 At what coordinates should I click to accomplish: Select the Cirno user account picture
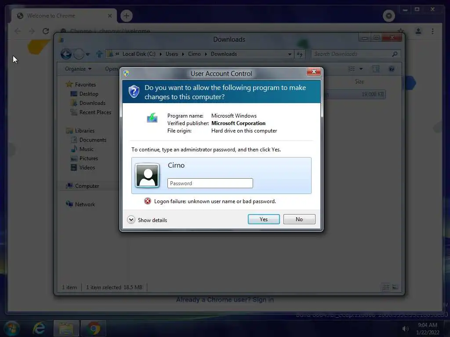pyautogui.click(x=147, y=176)
